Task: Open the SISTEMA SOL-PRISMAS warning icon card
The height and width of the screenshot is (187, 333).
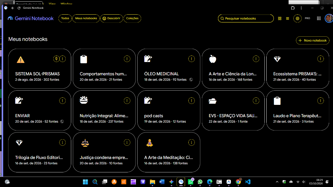Action: (20, 60)
